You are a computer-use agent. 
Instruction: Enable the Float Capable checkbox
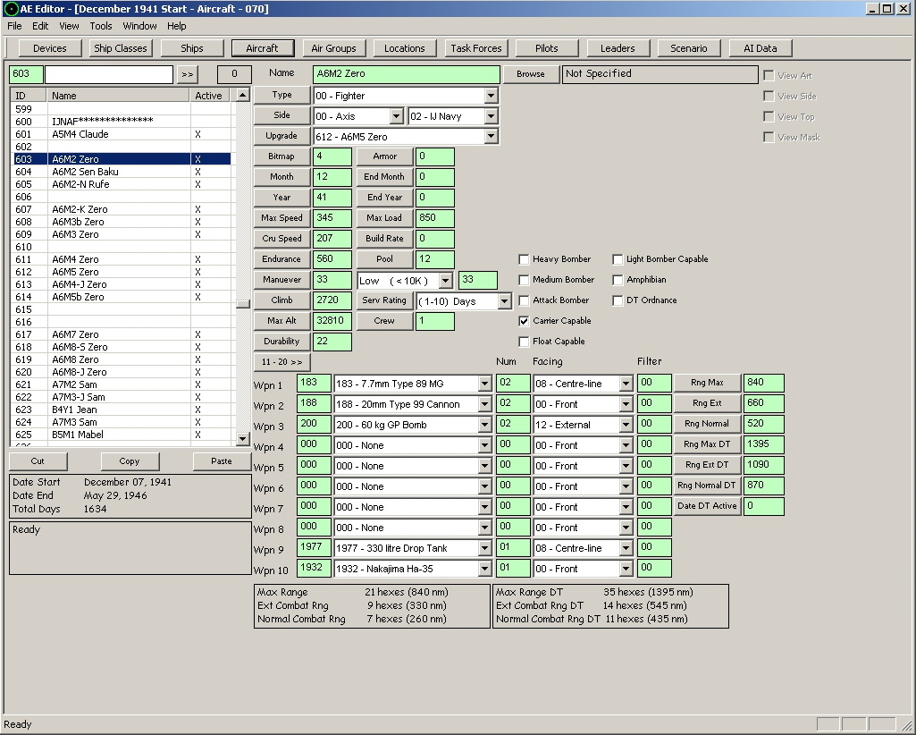click(524, 342)
